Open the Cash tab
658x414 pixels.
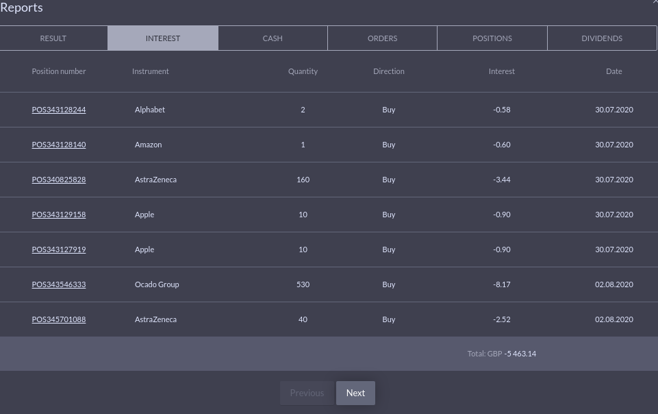tap(273, 38)
